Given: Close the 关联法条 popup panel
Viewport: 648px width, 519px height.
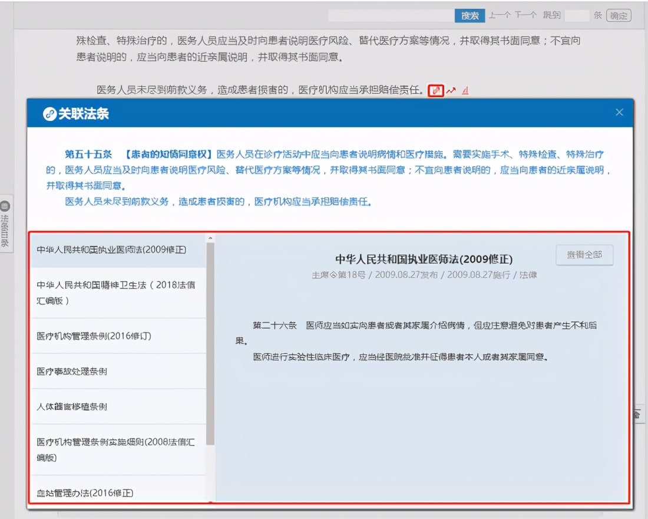Looking at the screenshot, I should (619, 112).
